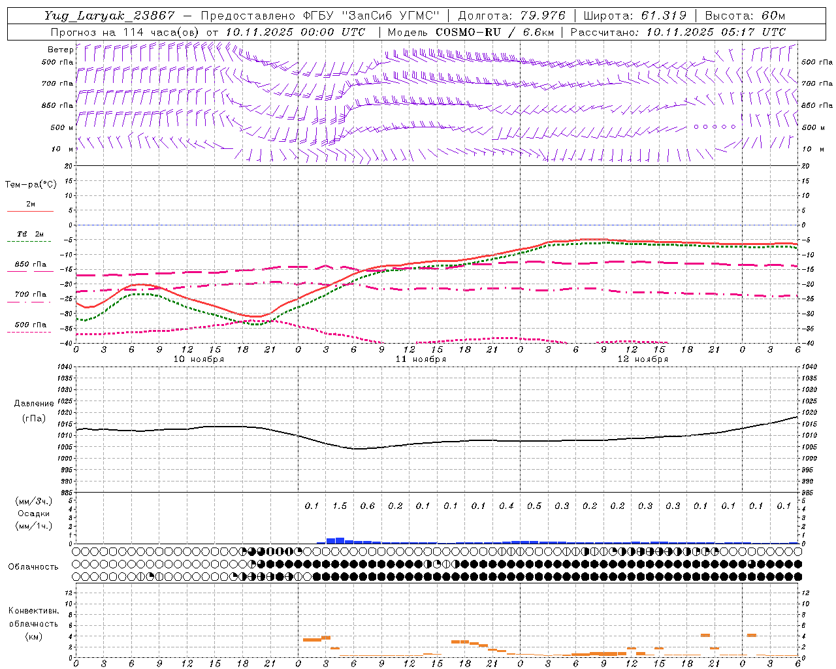Click the 10 ноября date label
The image size is (836, 669).
[x=199, y=359]
